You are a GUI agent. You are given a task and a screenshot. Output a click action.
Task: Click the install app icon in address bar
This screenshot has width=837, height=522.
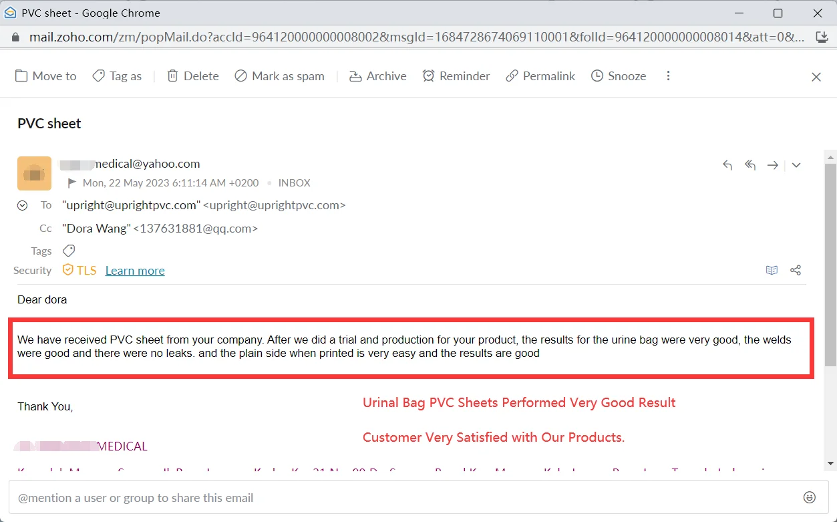(x=822, y=37)
